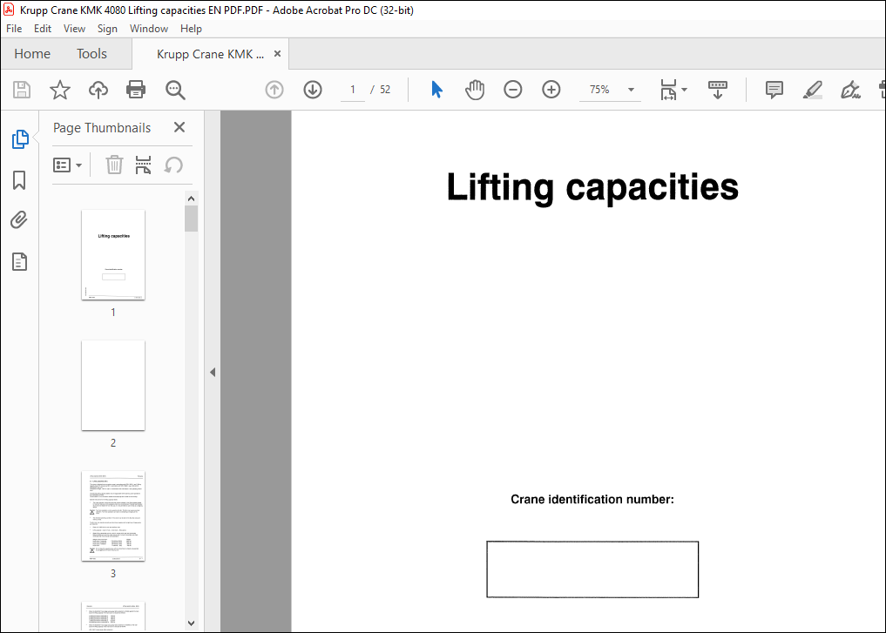Open the Bookmarks sidebar panel
Image resolution: width=886 pixels, height=633 pixels.
[19, 180]
